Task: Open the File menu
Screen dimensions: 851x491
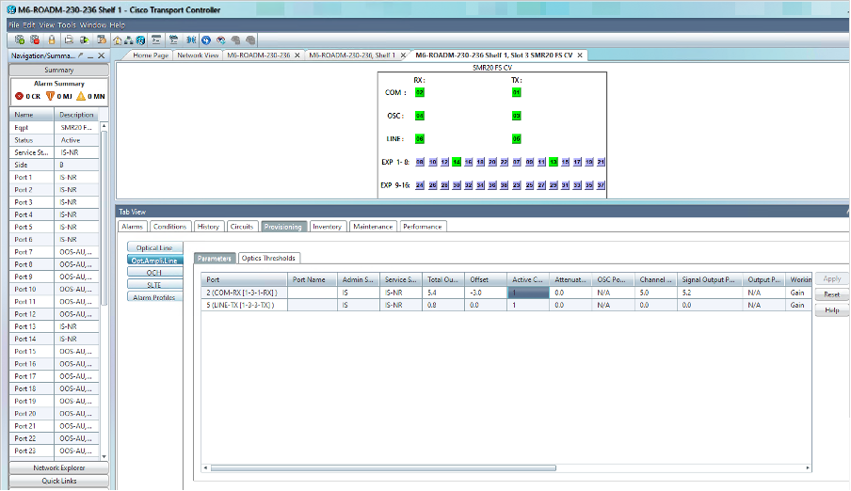Action: [13, 25]
